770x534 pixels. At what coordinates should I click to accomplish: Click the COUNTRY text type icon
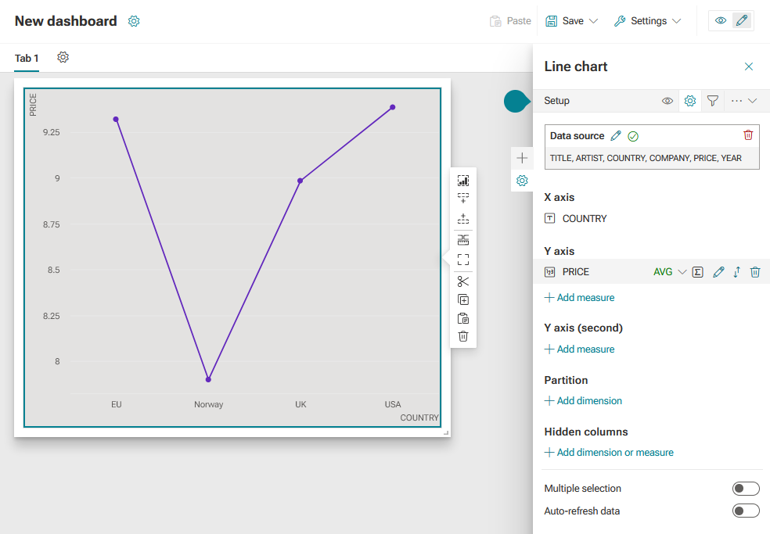coord(549,218)
